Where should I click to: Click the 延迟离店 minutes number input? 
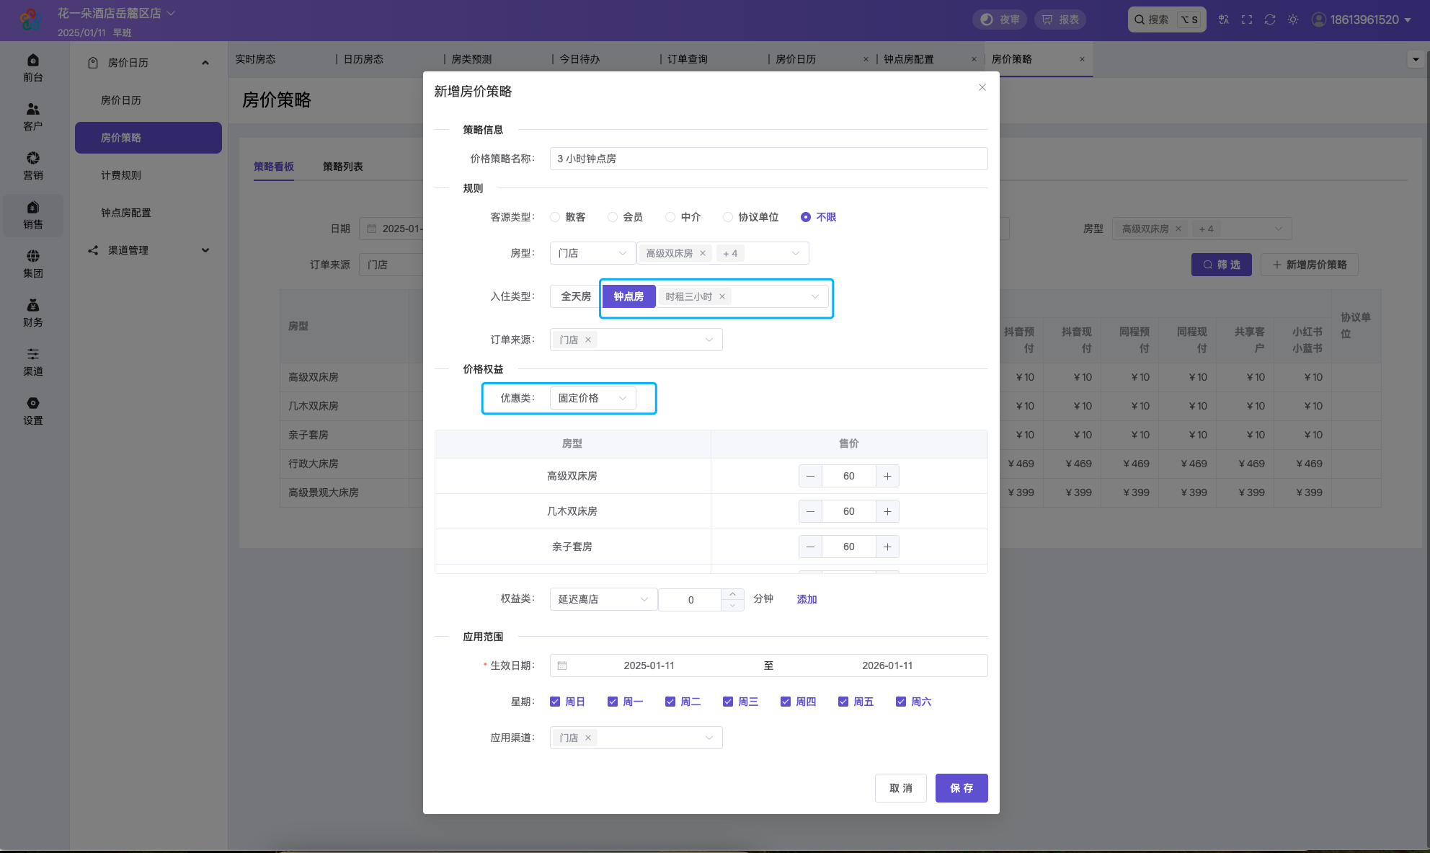[x=690, y=600]
